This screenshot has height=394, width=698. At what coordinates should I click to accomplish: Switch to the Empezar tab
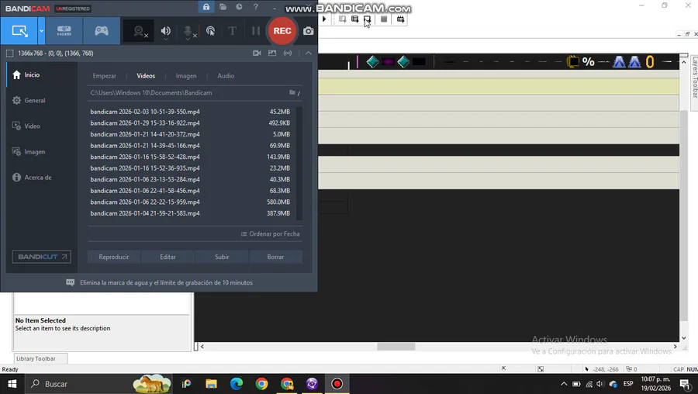[x=104, y=76]
